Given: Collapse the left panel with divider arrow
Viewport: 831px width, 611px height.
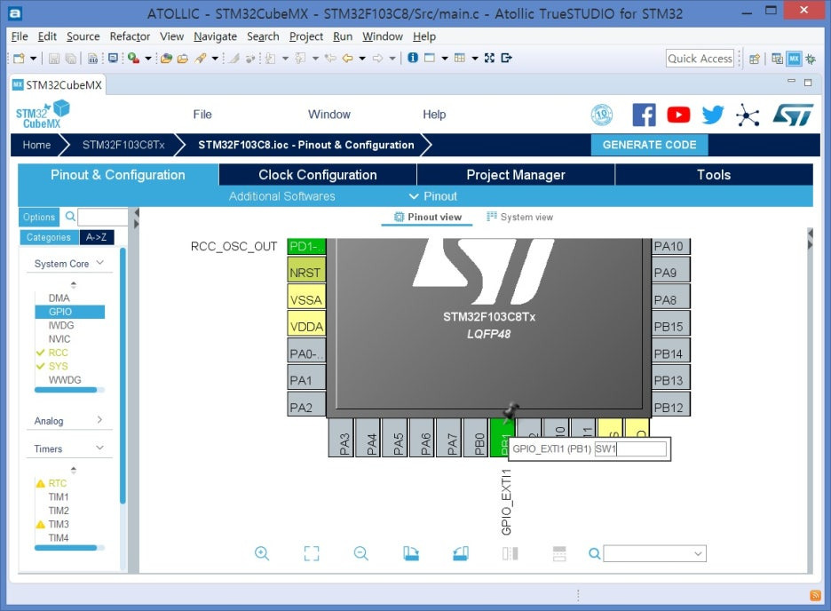Looking at the screenshot, I should pyautogui.click(x=136, y=212).
